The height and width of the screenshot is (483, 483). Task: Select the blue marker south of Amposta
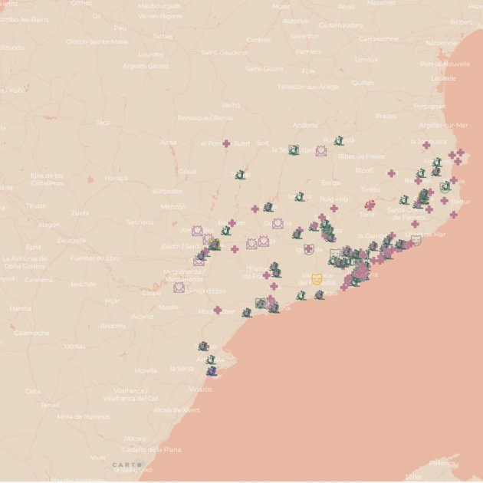click(x=213, y=371)
